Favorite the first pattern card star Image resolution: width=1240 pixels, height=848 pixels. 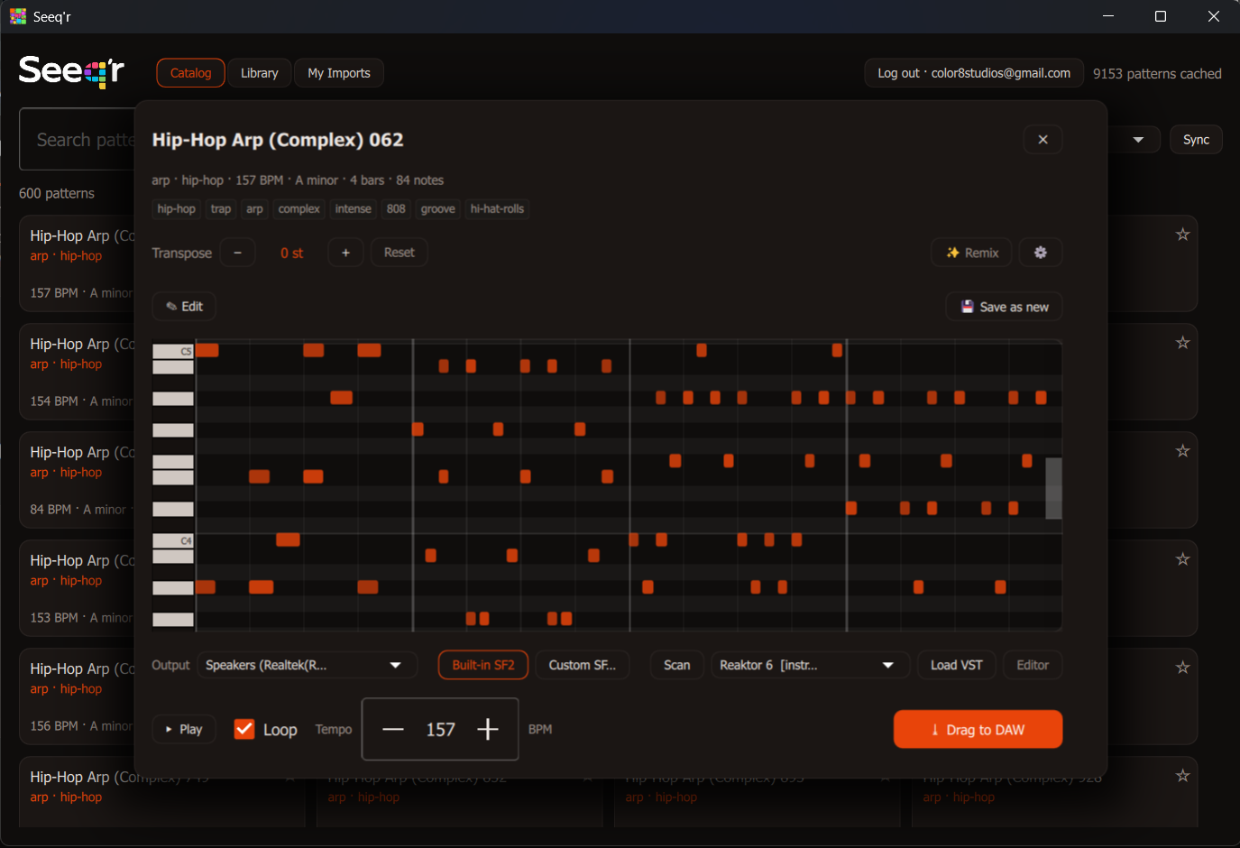click(1182, 235)
